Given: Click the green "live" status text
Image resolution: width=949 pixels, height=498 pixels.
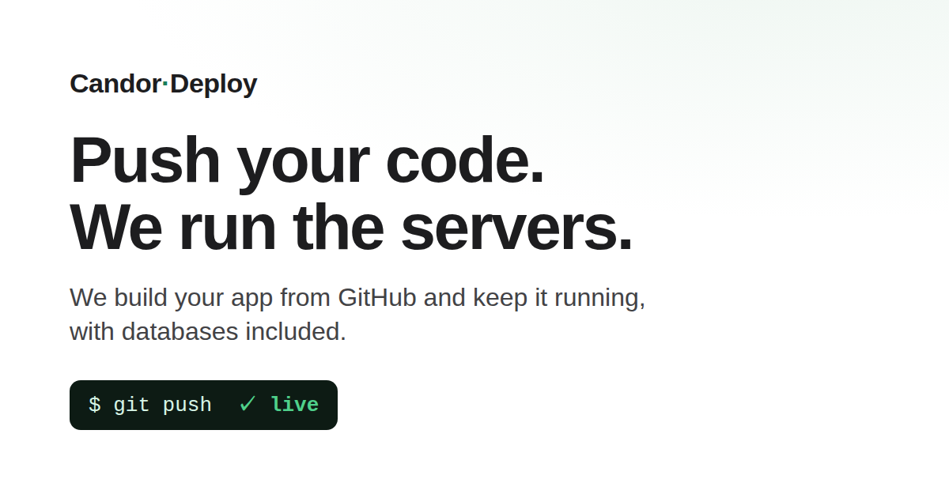Looking at the screenshot, I should click(294, 405).
